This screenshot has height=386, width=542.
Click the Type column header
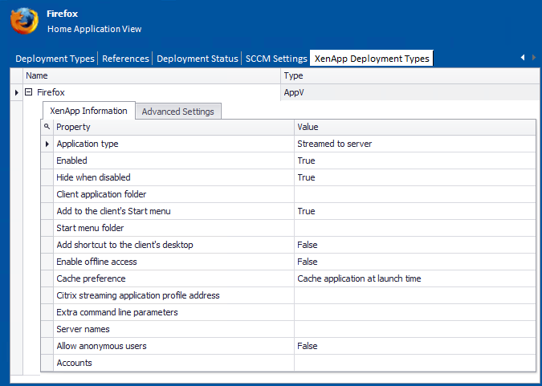pyautogui.click(x=410, y=75)
